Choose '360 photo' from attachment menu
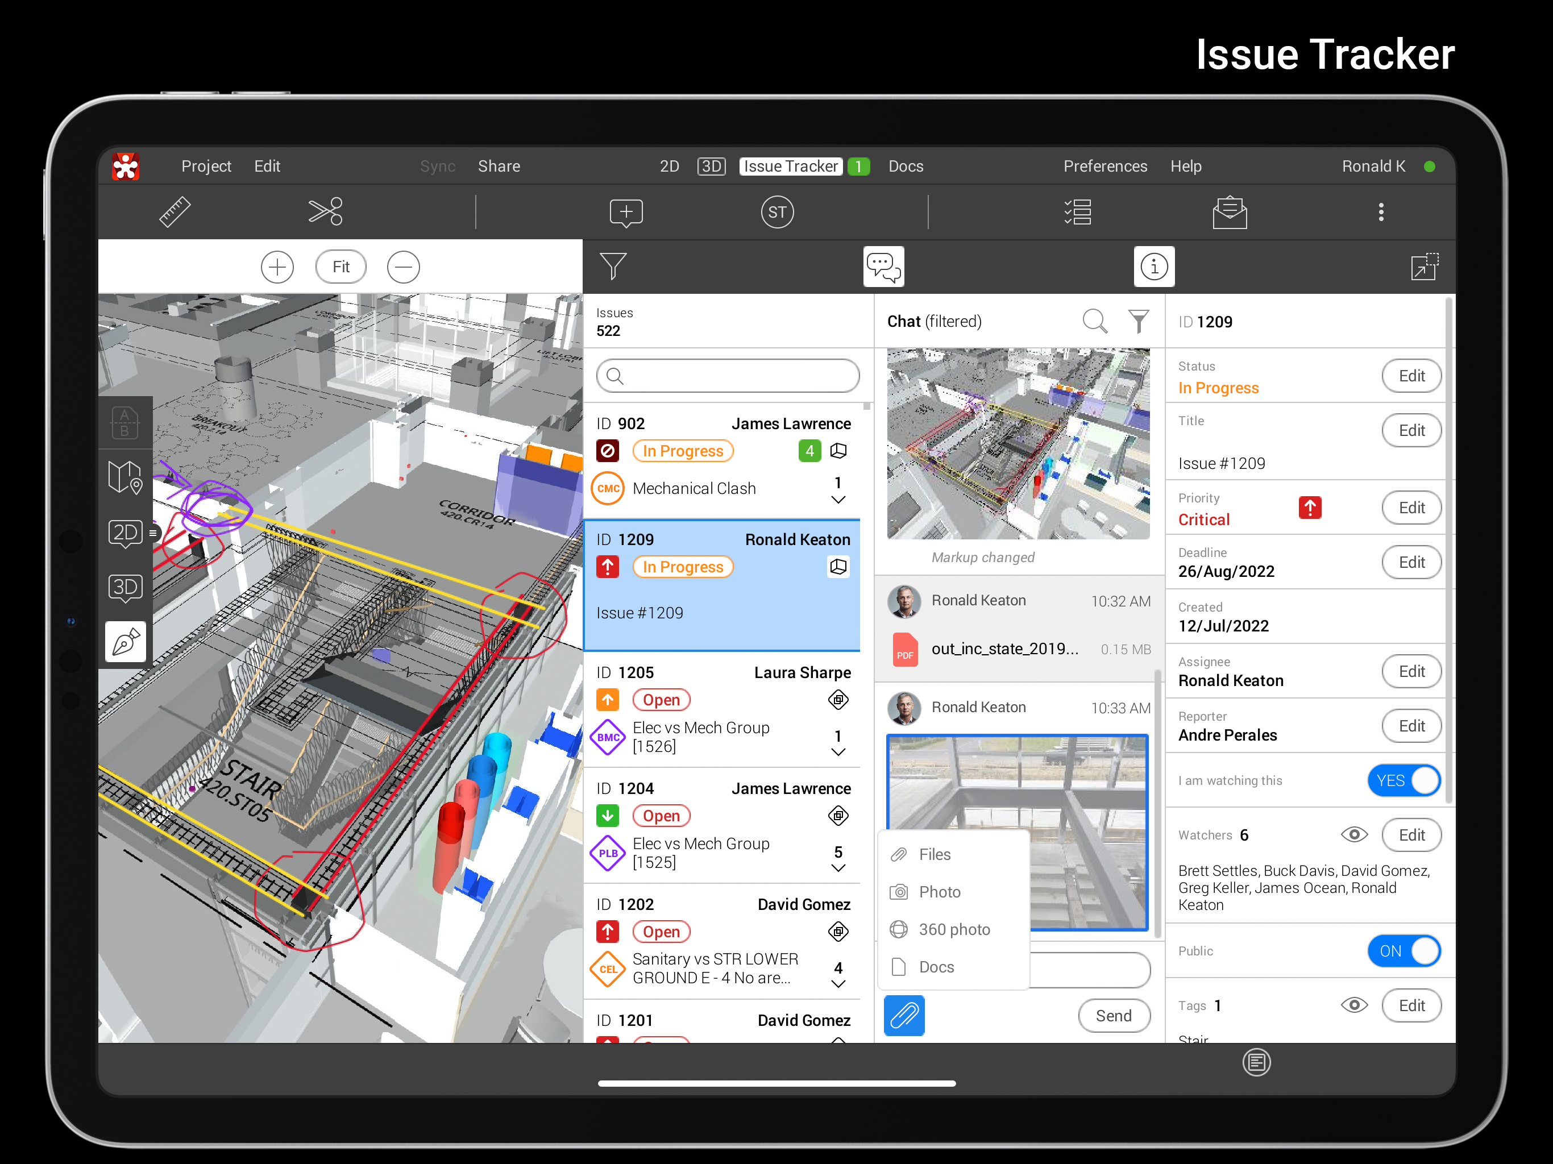 pyautogui.click(x=954, y=929)
